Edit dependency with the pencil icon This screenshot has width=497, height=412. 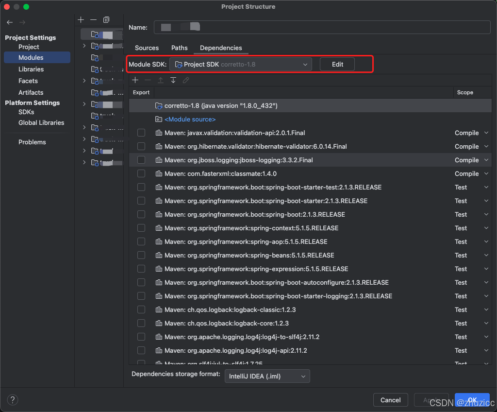(186, 80)
